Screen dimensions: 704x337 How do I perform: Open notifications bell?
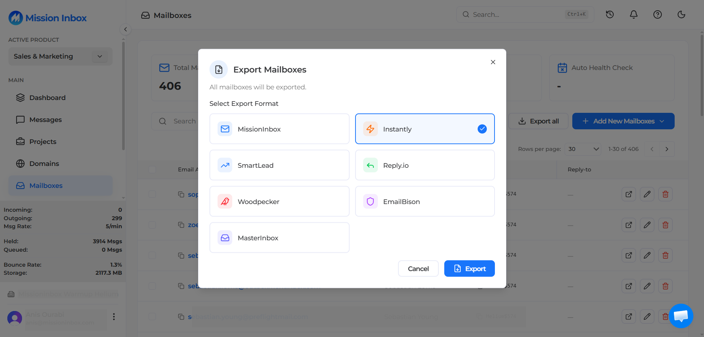coord(634,15)
